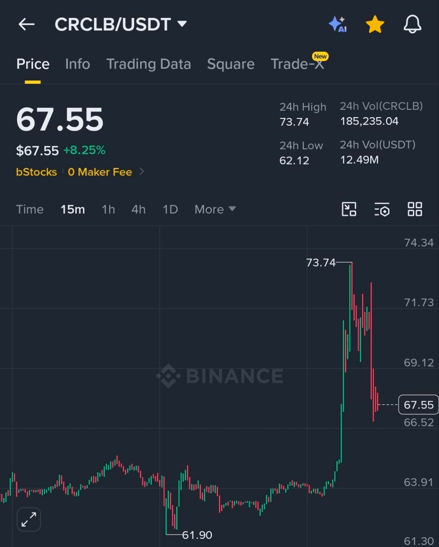
Task: Select the 1h chart interval
Action: point(108,209)
